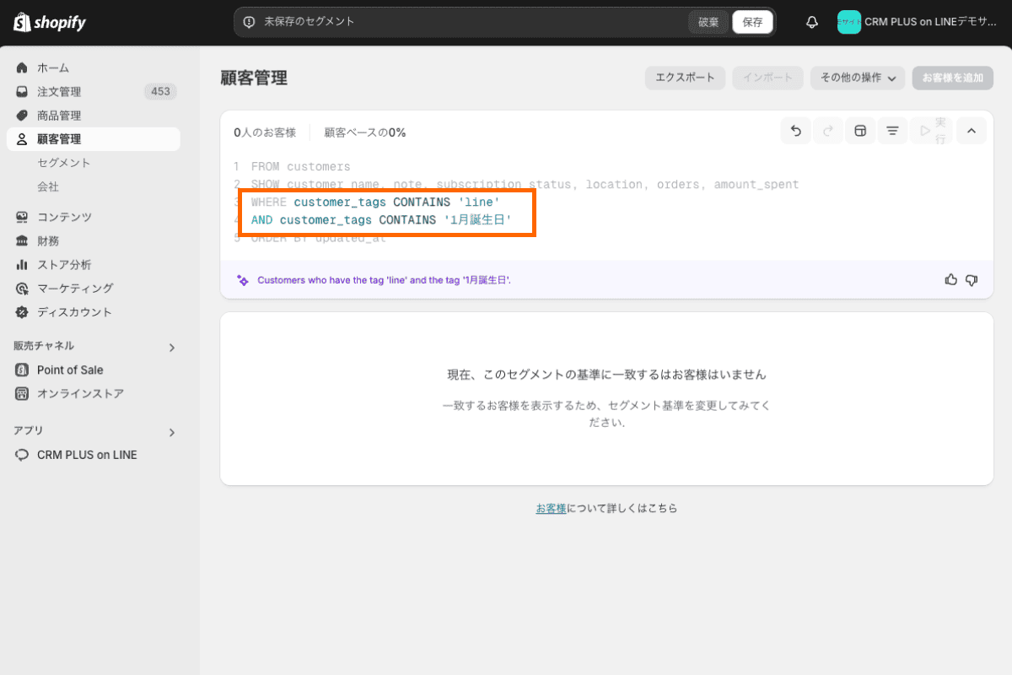Click the marketing target icon
1012x675 pixels.
click(x=22, y=288)
